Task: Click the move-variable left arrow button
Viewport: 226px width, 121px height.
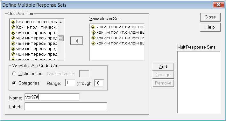Action: pos(77,41)
